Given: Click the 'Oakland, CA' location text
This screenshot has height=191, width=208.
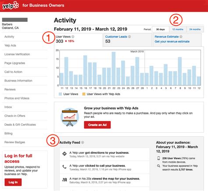Looking at the screenshot, I should [10, 28].
